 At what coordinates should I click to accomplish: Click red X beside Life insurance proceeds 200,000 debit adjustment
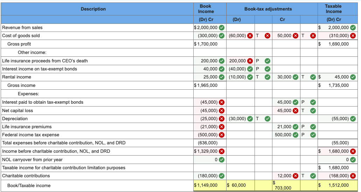(x=250, y=61)
